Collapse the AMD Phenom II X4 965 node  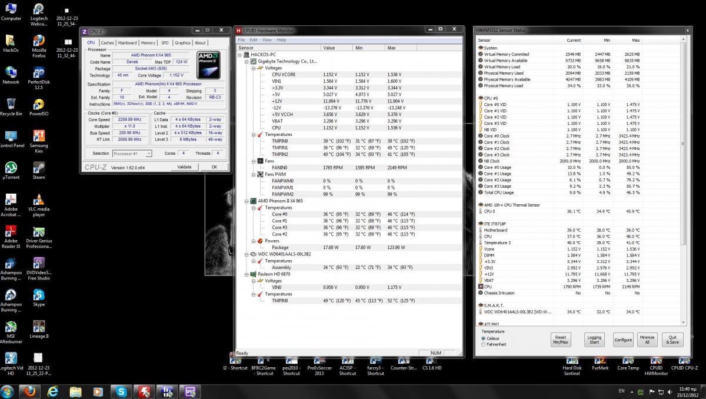pyautogui.click(x=247, y=201)
